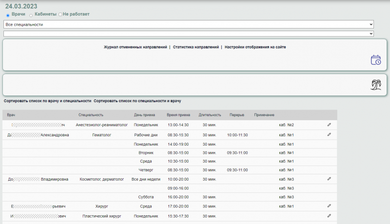The image size is (390, 224).
Task: Sort list по врачу и специальности
Action: point(47,101)
